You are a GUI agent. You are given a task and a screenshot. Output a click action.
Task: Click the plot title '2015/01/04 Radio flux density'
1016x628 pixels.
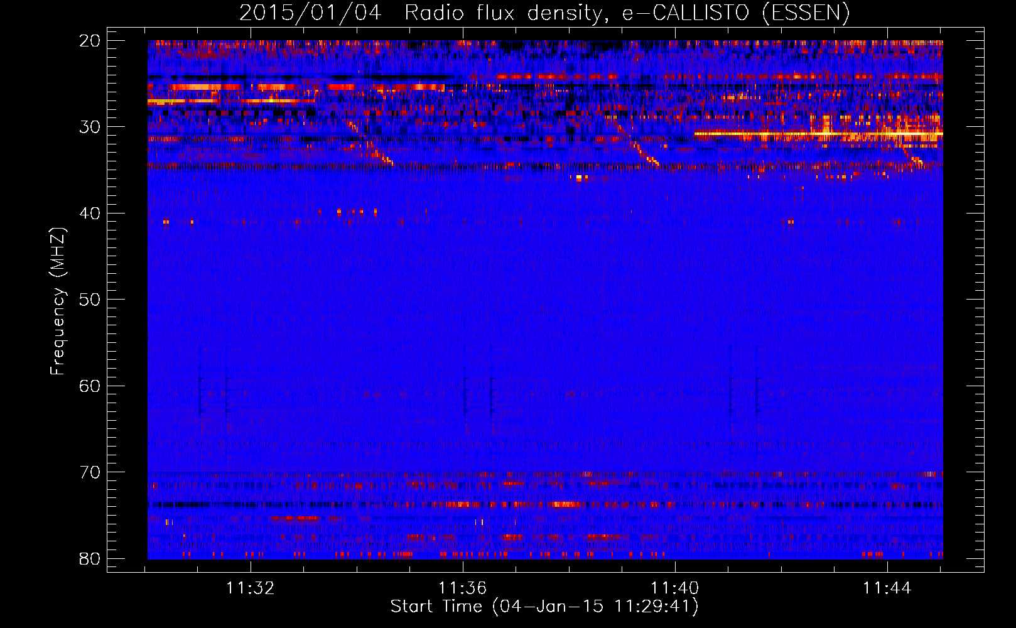click(x=544, y=13)
